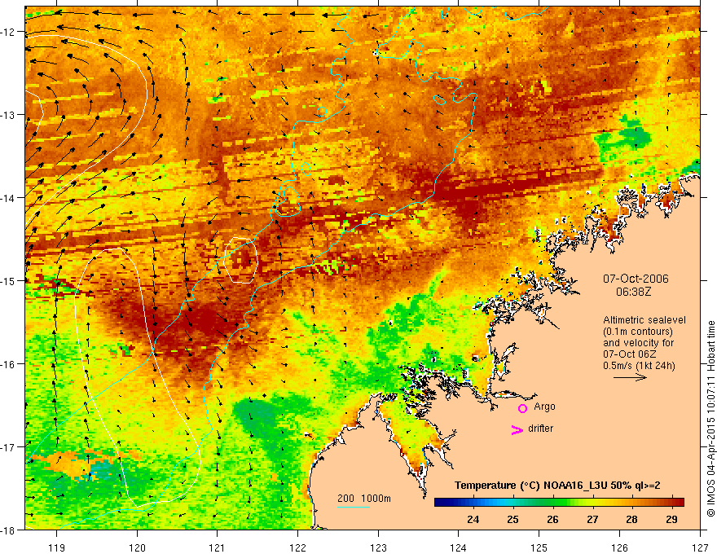Viewport: 717px width, 554px height.
Task: Click the vertical IMOS copyright timestamp text
Action: pyautogui.click(x=710, y=419)
